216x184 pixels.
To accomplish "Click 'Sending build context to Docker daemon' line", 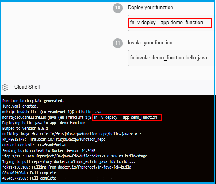I will click(x=49, y=150).
